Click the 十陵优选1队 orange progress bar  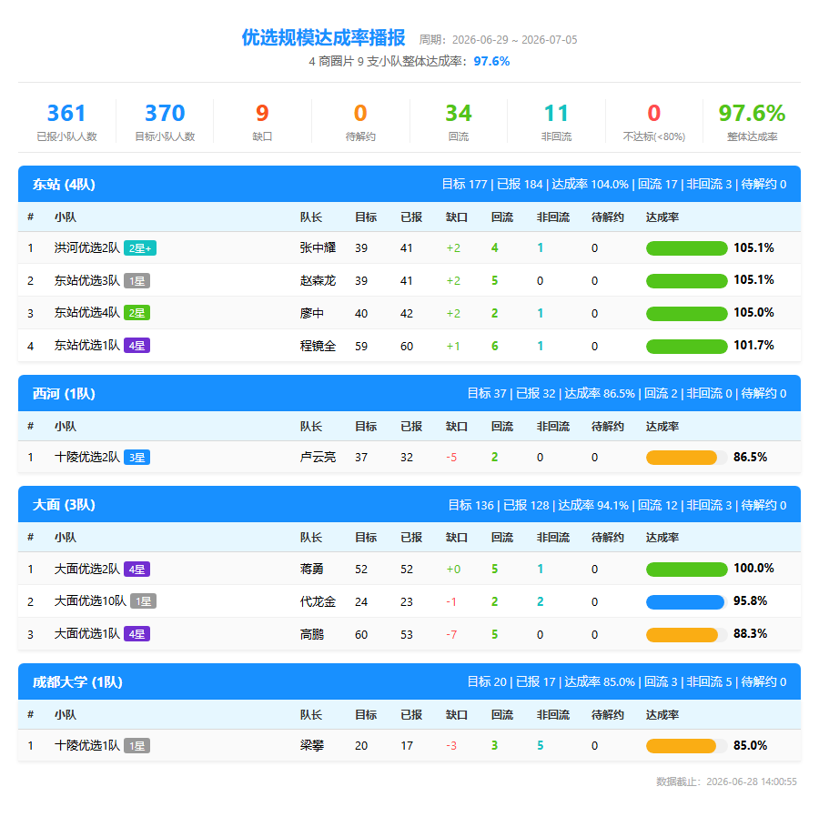click(x=686, y=746)
